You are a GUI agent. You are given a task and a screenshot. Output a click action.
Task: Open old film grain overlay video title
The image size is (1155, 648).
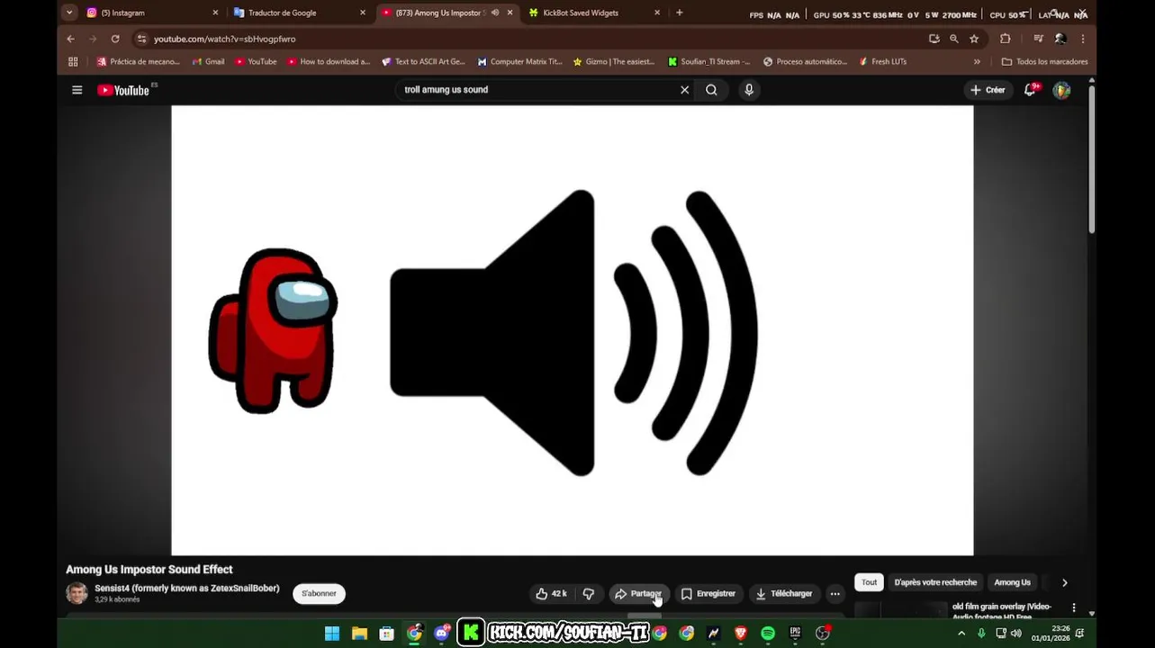pos(1002,611)
